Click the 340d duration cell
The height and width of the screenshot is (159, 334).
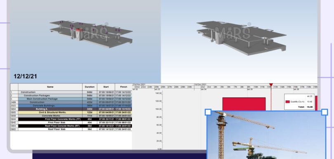point(89,109)
